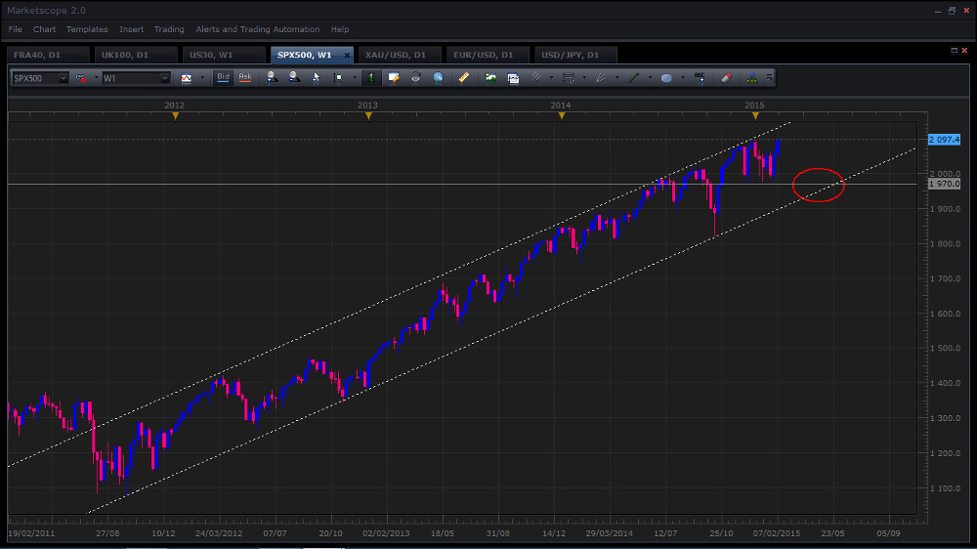Open arrow menu next to red-cross icon

(96, 78)
